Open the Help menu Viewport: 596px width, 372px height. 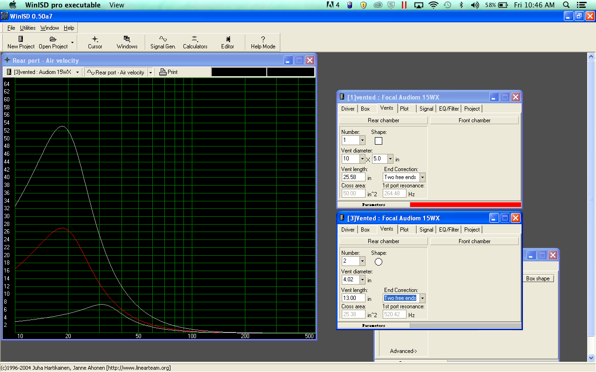coord(69,28)
